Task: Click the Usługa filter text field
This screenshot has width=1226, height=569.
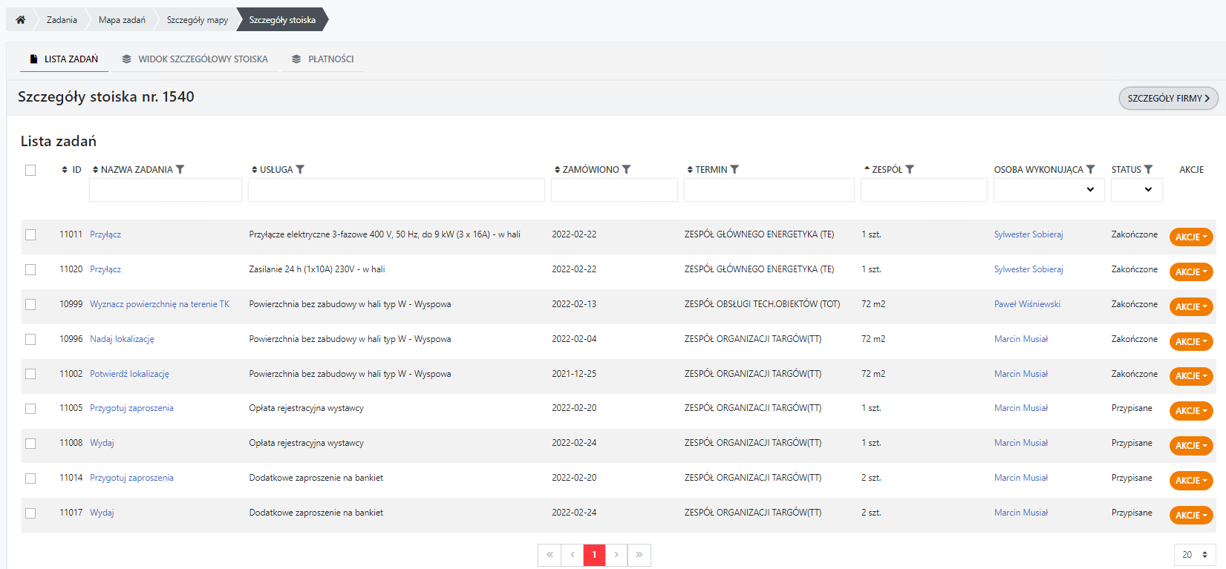Action: pyautogui.click(x=396, y=190)
